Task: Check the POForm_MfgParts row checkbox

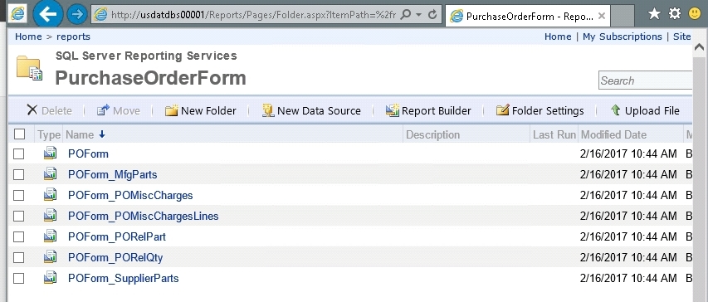Action: [x=18, y=175]
